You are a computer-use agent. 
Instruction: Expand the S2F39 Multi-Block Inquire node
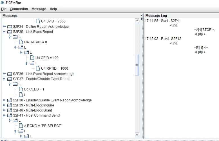click(4, 105)
